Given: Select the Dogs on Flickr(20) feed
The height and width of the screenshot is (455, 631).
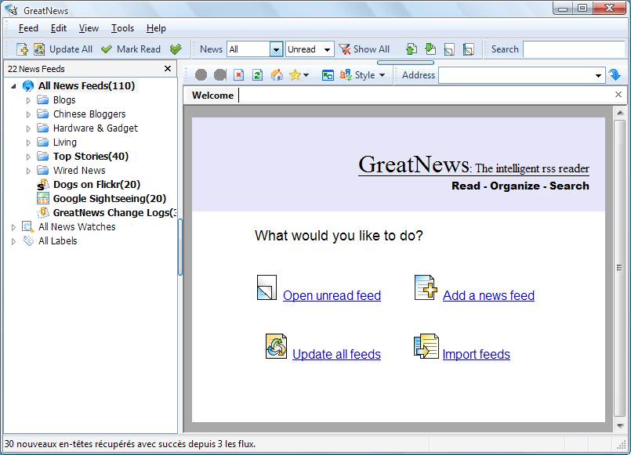Looking at the screenshot, I should (x=96, y=185).
